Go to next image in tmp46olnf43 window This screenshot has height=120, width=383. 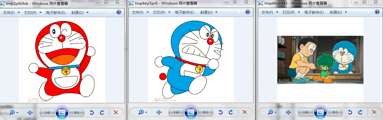tap(335, 112)
